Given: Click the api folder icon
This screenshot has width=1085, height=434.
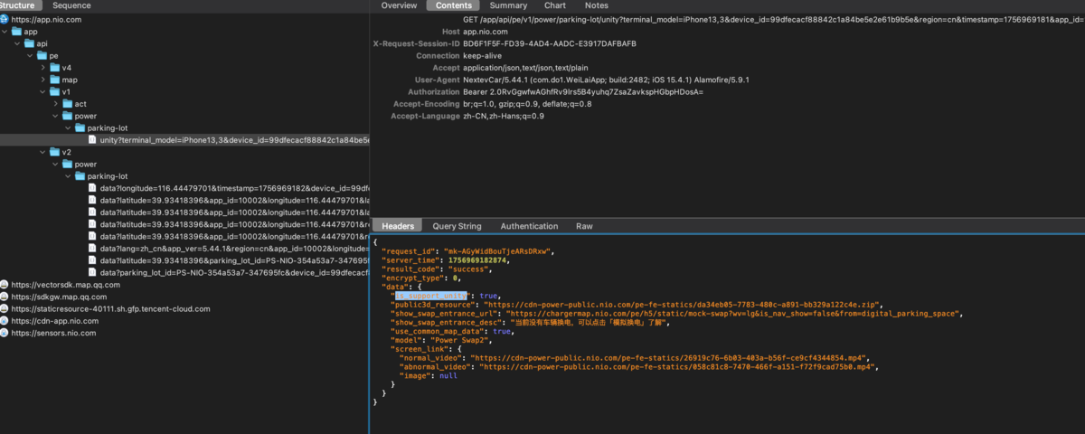Looking at the screenshot, I should [x=30, y=43].
